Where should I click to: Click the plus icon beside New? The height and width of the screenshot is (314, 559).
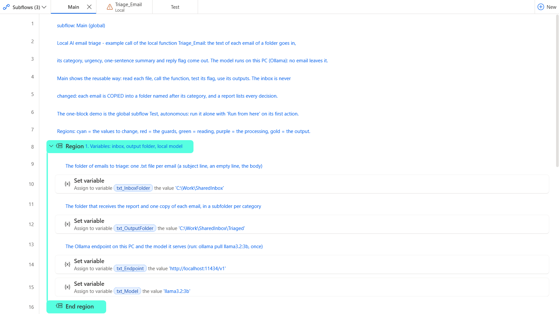(541, 7)
